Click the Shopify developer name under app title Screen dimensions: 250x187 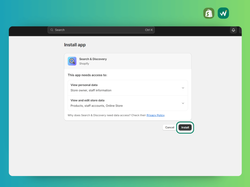(84, 64)
